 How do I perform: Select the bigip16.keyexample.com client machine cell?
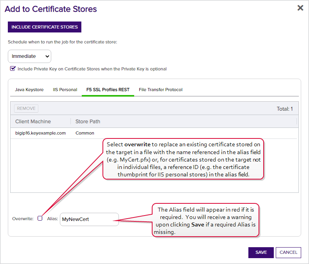point(40,133)
